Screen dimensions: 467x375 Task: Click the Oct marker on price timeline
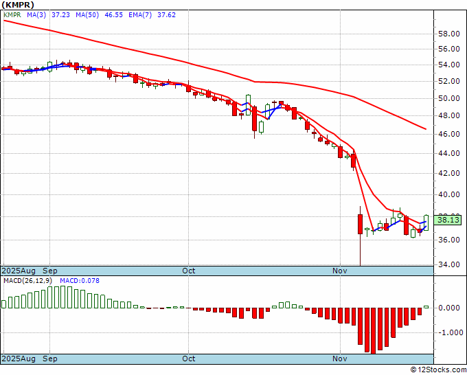point(189,271)
